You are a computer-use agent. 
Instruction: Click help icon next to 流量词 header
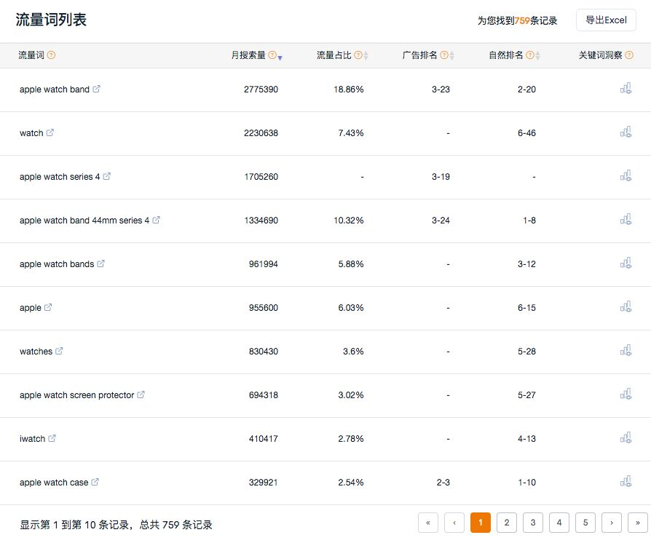[51, 55]
